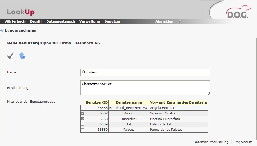The image size is (257, 146).
Task: Open help via the question mark icon
Action: point(180,22)
